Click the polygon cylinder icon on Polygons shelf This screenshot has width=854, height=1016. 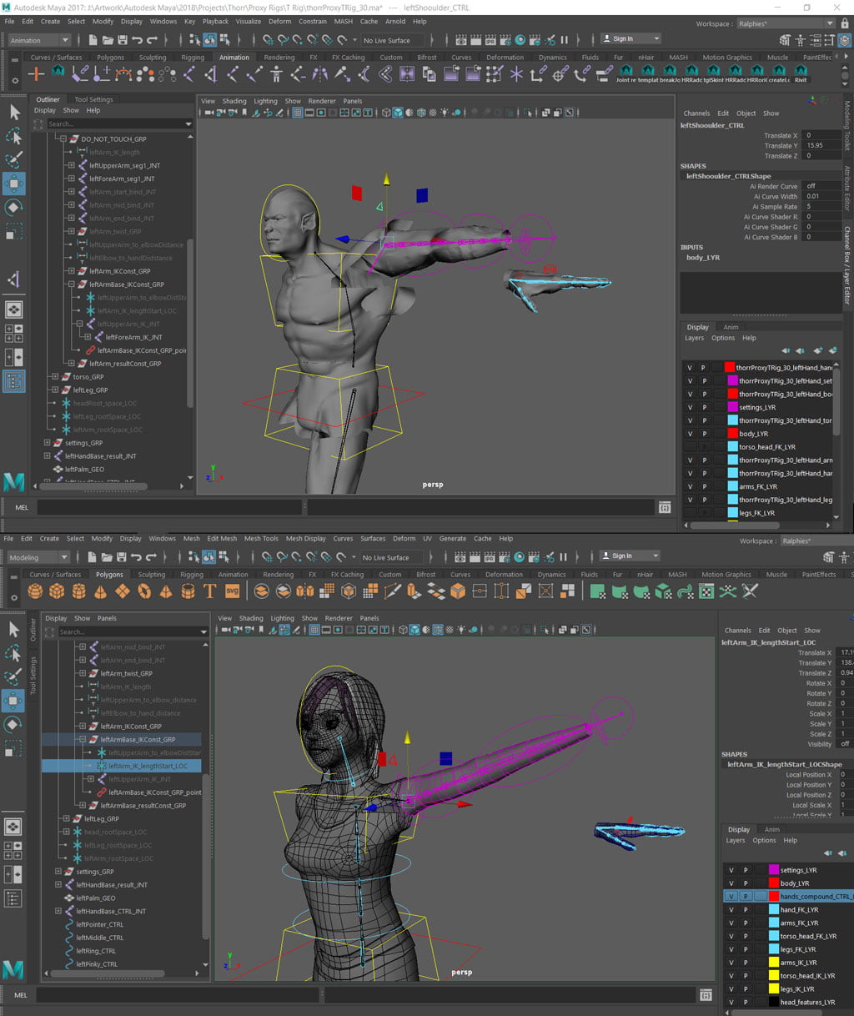coord(78,591)
